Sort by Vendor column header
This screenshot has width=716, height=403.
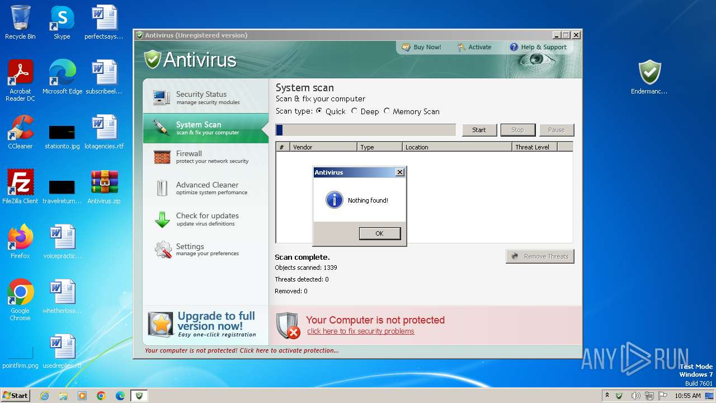323,147
